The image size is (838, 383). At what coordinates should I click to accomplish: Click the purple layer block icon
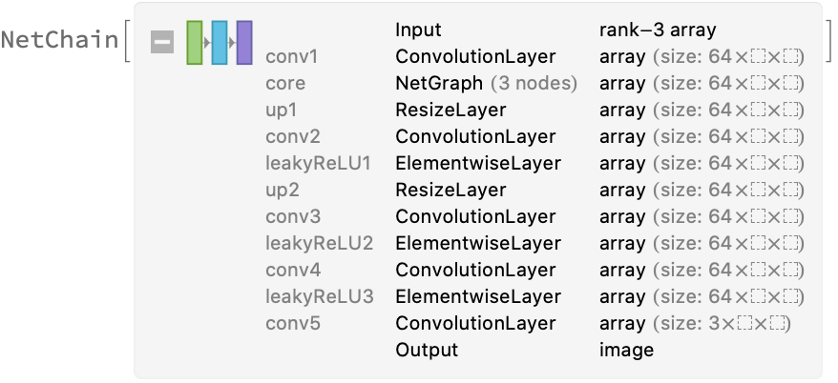[x=244, y=42]
